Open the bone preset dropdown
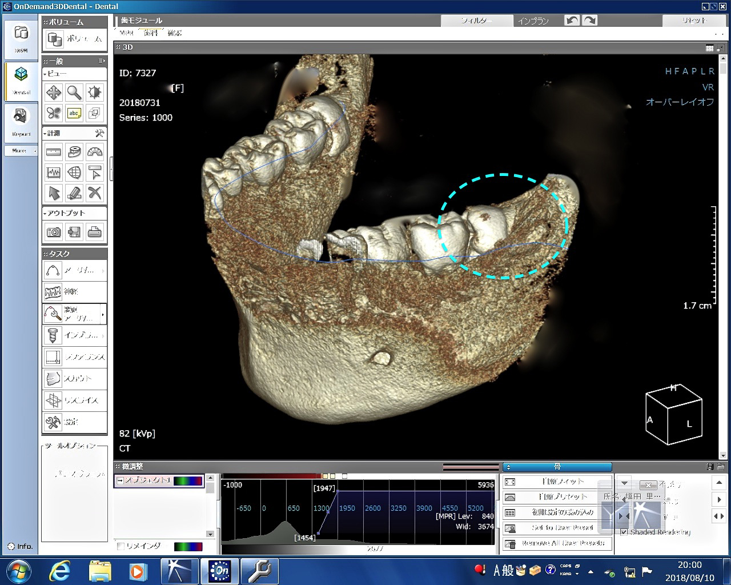Viewport: 731px width, 585px height. pos(557,467)
